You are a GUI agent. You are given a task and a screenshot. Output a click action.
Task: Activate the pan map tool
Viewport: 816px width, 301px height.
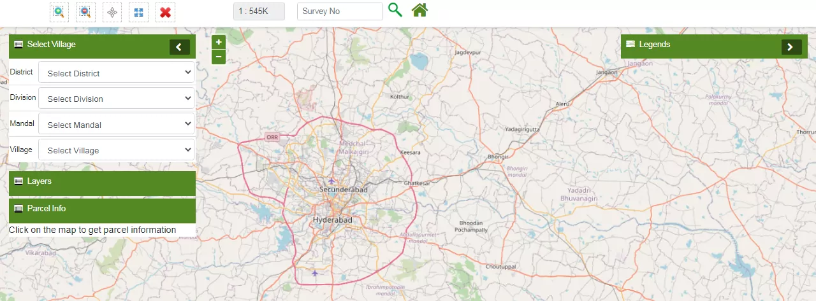point(112,12)
